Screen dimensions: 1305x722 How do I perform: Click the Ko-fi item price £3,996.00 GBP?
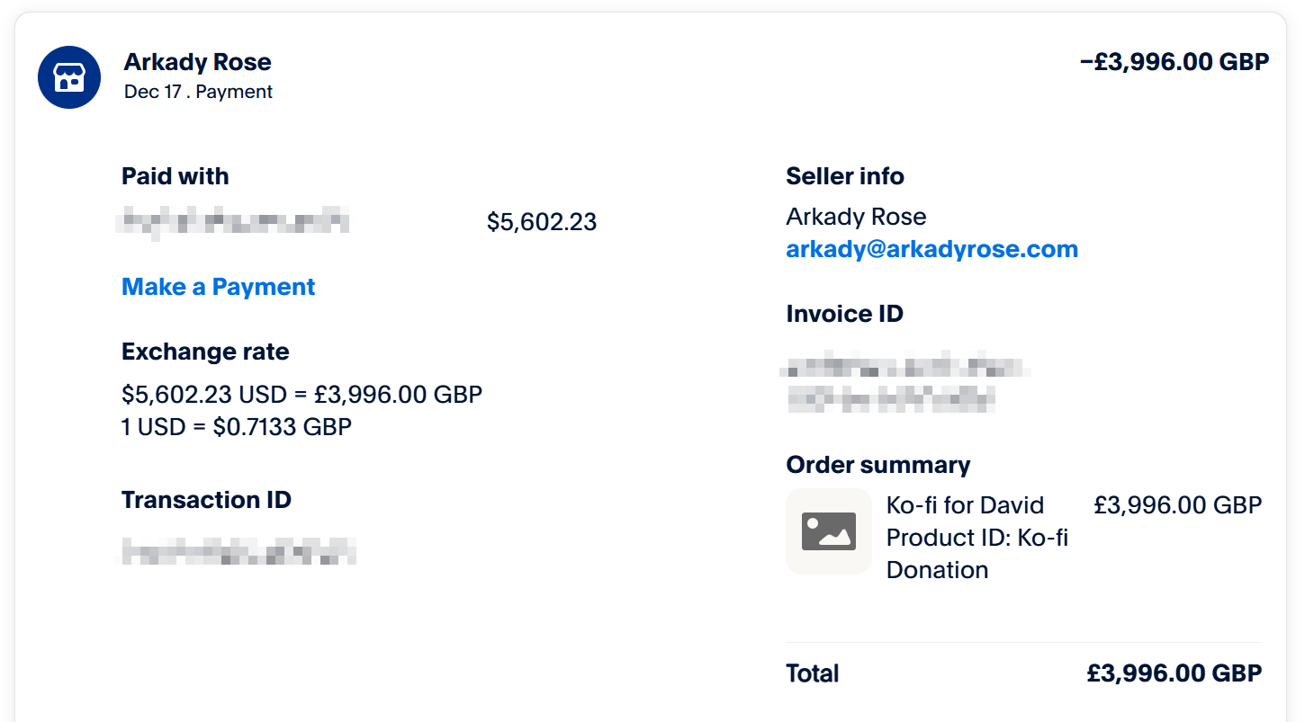coord(1177,505)
